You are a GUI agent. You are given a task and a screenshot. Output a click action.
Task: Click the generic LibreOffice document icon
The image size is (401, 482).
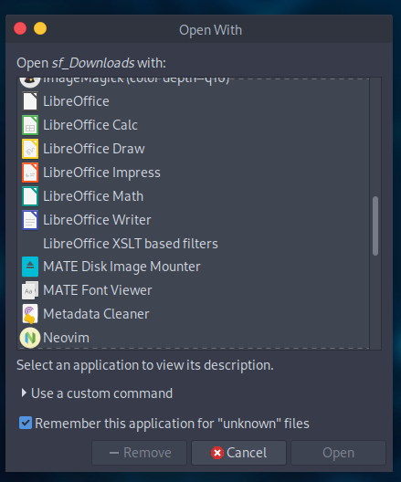click(30, 101)
